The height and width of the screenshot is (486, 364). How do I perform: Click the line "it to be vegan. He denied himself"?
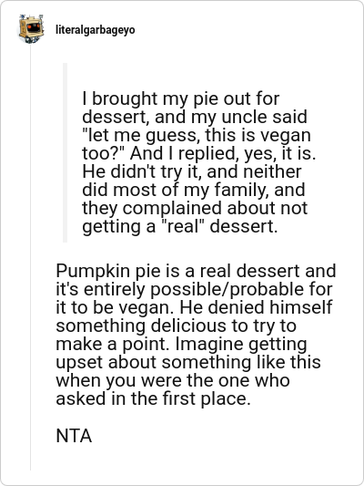(194, 307)
